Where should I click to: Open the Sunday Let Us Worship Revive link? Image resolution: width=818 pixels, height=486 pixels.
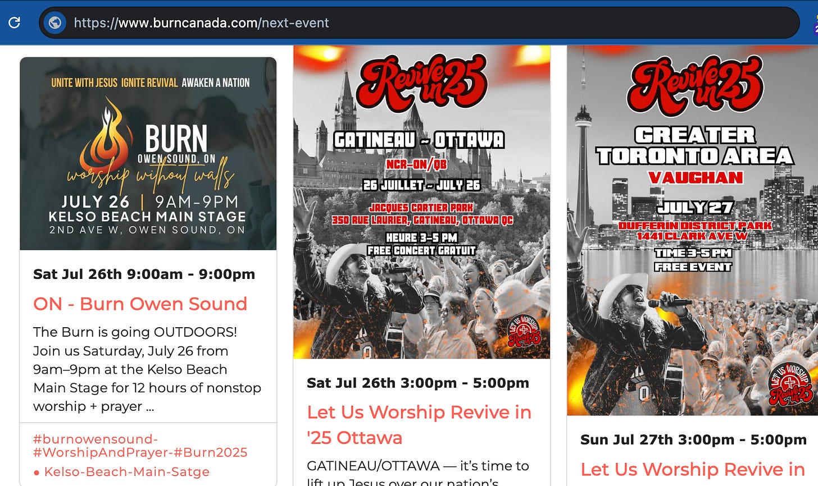point(693,469)
